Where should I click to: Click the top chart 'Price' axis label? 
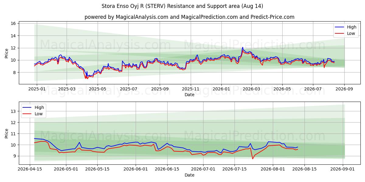pos(7,53)
